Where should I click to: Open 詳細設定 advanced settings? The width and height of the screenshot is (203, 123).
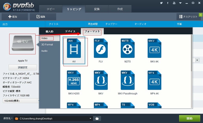[23, 67]
